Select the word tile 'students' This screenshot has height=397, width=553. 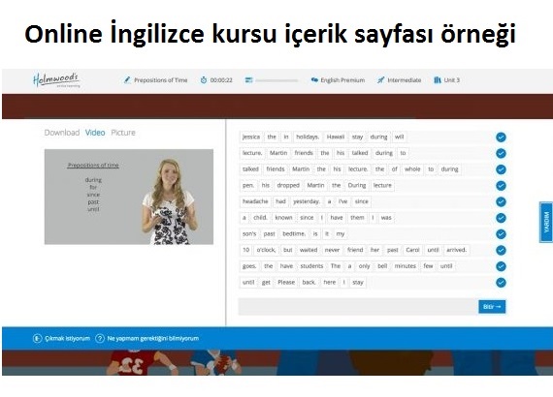pyautogui.click(x=311, y=266)
